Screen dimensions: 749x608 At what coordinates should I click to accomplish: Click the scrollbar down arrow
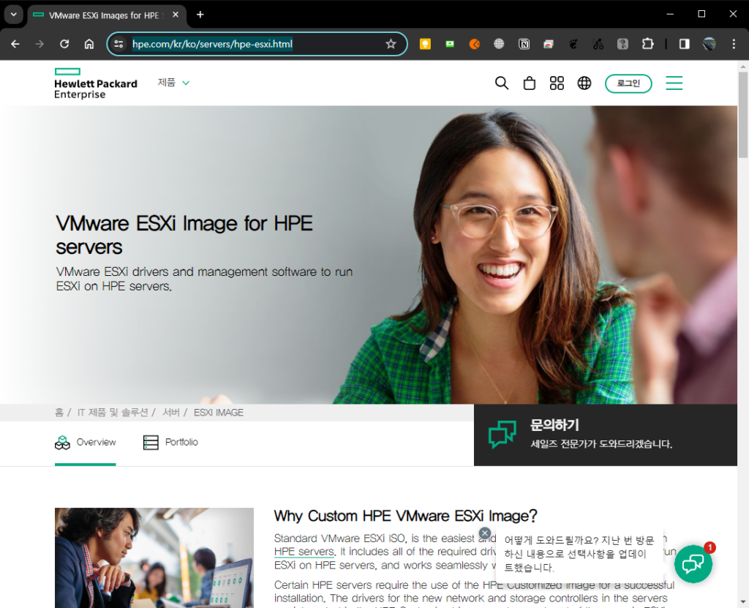(x=743, y=602)
